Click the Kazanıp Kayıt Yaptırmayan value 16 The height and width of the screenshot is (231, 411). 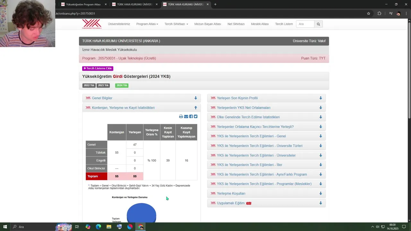click(186, 160)
